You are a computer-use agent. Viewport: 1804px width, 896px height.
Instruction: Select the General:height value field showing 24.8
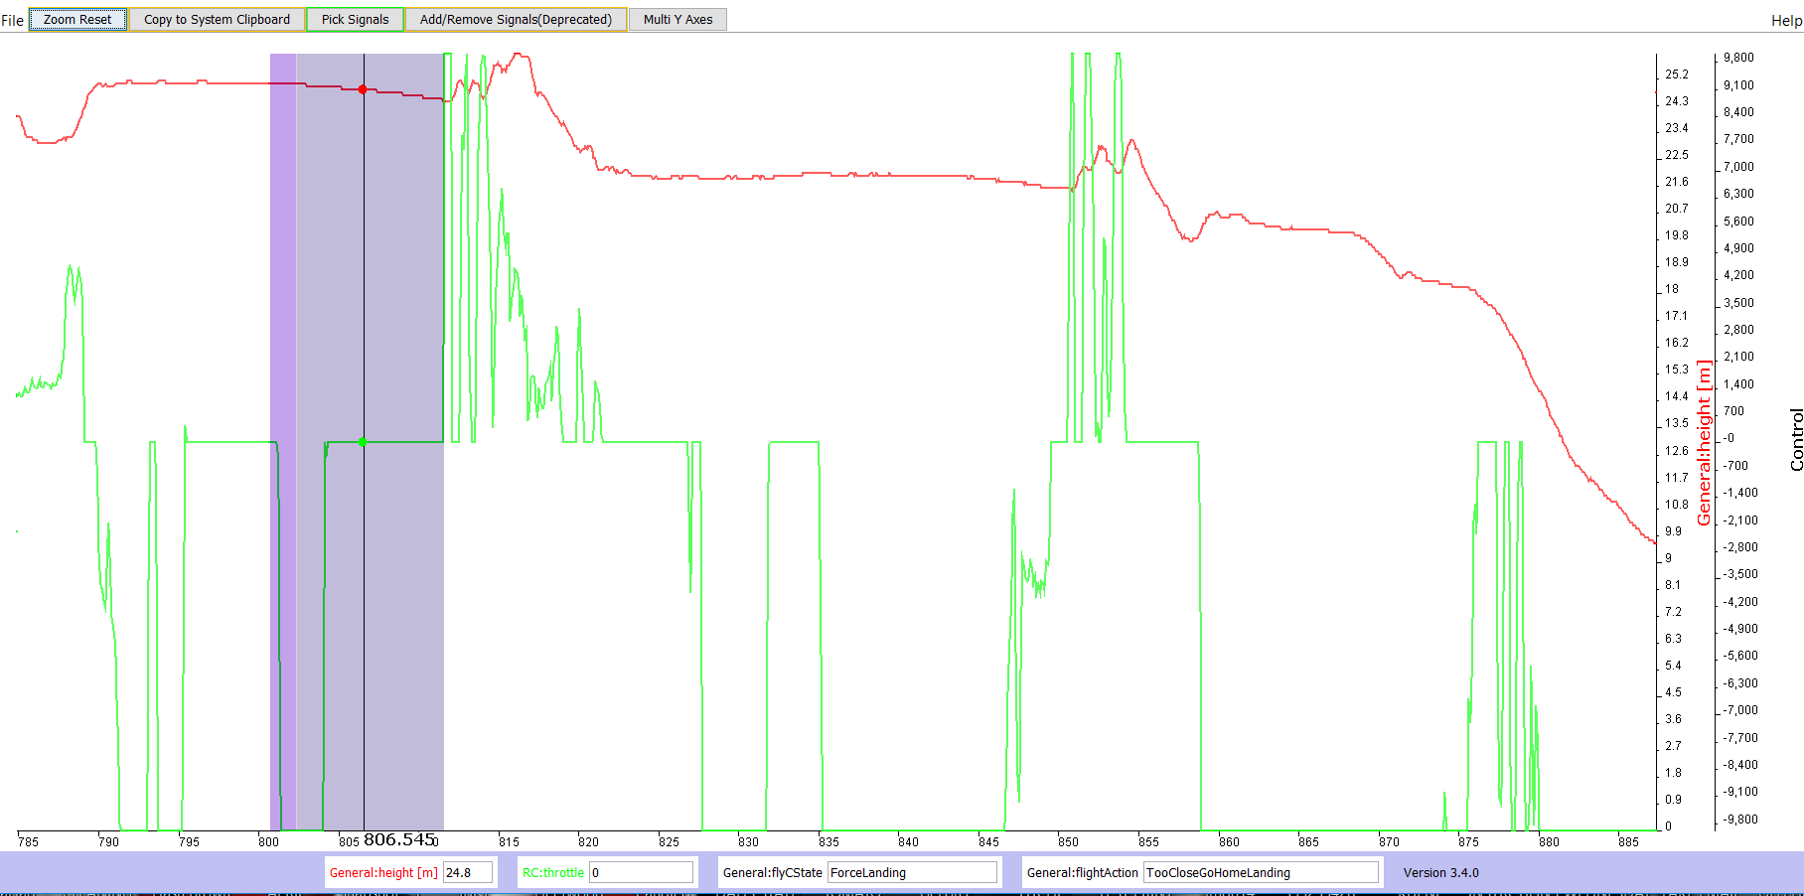468,872
